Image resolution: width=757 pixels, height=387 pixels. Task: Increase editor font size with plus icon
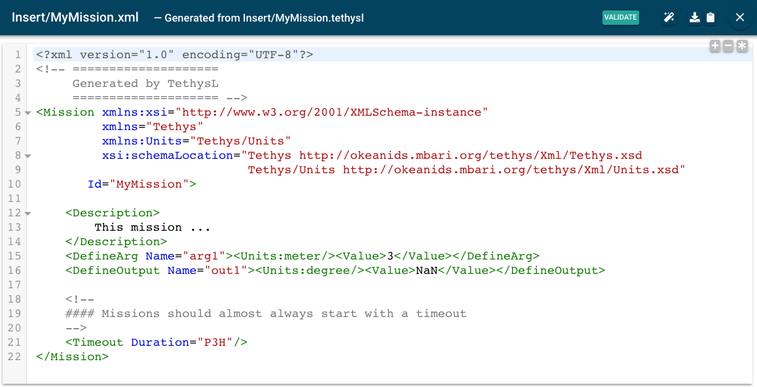click(x=715, y=46)
